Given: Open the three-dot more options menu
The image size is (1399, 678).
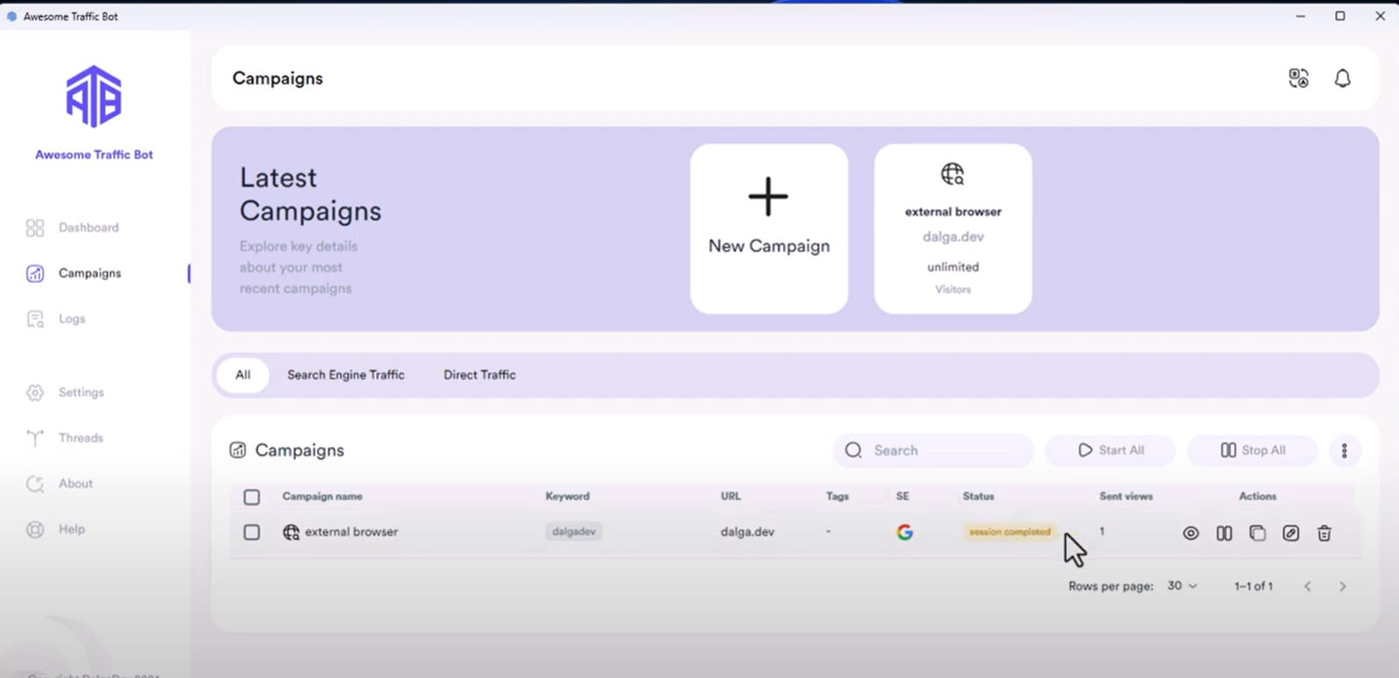Looking at the screenshot, I should point(1344,450).
